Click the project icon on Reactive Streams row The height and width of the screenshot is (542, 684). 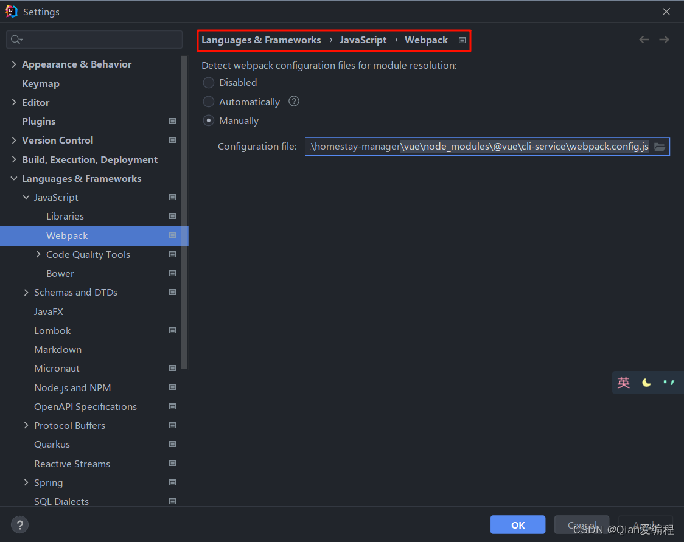point(172,463)
